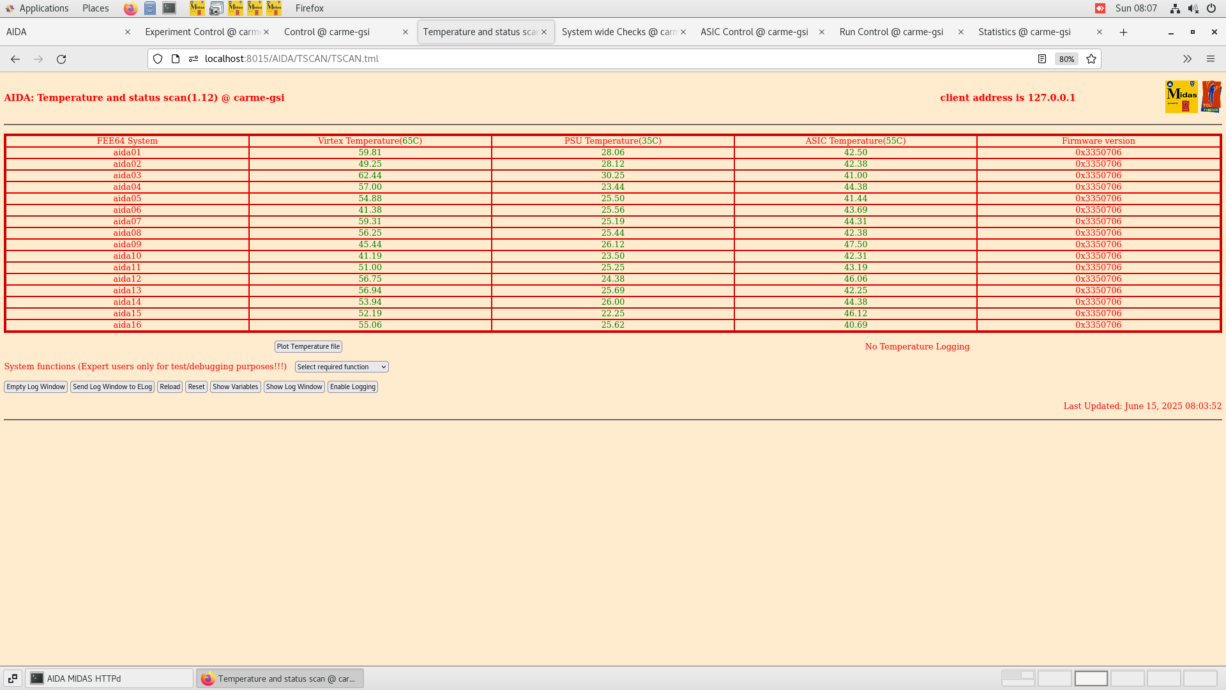This screenshot has width=1226, height=690.
Task: Click the MIDAS logo on the page
Action: coord(1181,96)
